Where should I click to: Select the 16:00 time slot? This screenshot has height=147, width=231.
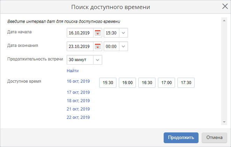[127, 83]
